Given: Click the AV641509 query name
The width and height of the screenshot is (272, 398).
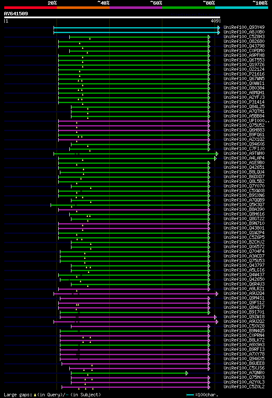Looking at the screenshot, I should (x=16, y=14).
